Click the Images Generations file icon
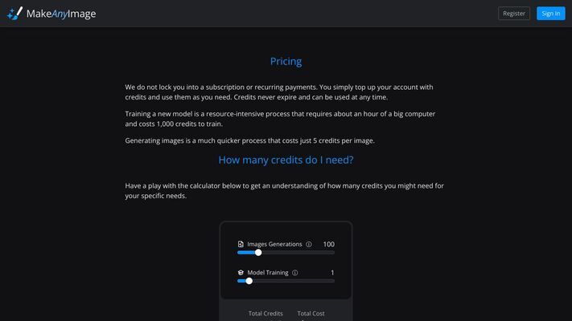The height and width of the screenshot is (321, 572). coord(241,244)
